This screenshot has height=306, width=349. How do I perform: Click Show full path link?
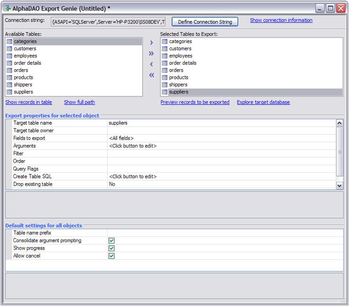(79, 102)
